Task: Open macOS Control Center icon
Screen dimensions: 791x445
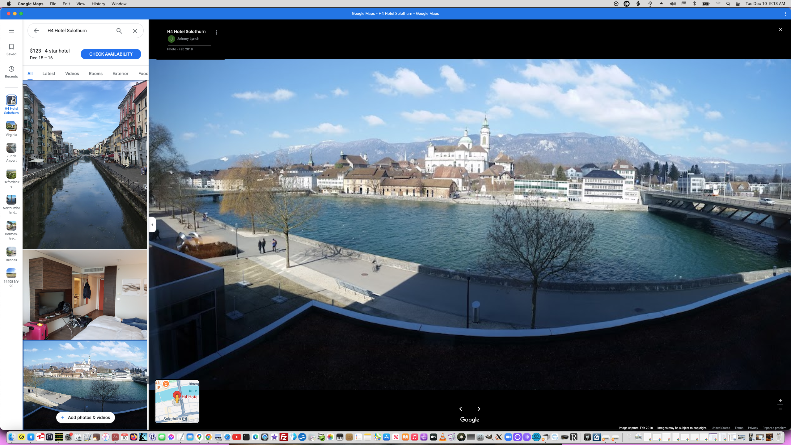Action: click(x=738, y=4)
